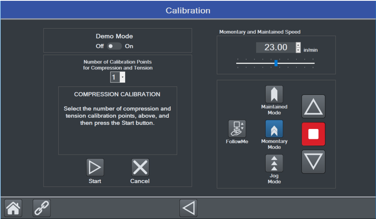Activate the FollowMe icon

click(237, 129)
